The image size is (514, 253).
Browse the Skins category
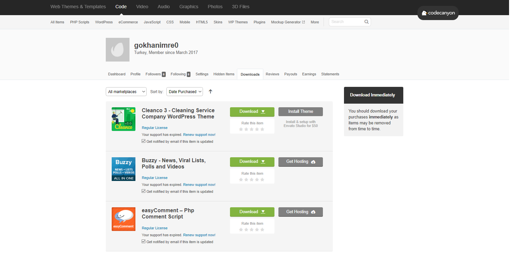[x=218, y=22]
